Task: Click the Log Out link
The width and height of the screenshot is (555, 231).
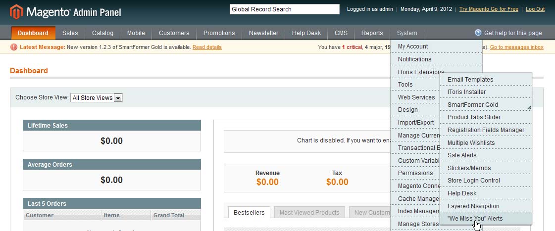Action: click(x=535, y=9)
